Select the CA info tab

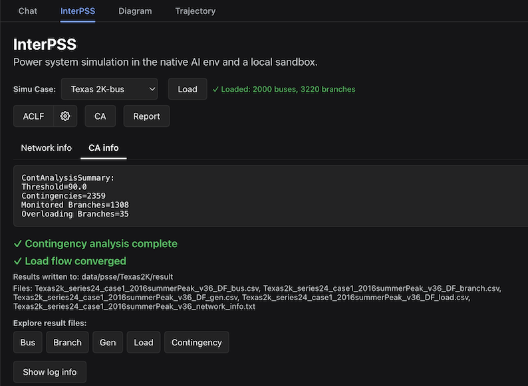[103, 148]
